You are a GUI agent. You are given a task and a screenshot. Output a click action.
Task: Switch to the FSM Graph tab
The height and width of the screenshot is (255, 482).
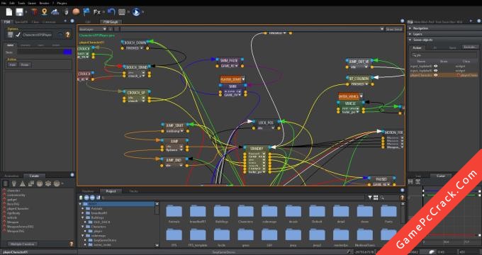(x=111, y=22)
